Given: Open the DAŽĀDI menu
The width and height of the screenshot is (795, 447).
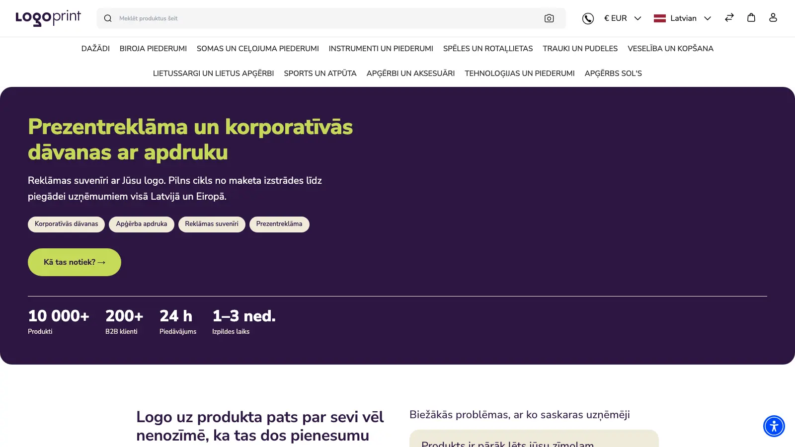Looking at the screenshot, I should pos(95,49).
